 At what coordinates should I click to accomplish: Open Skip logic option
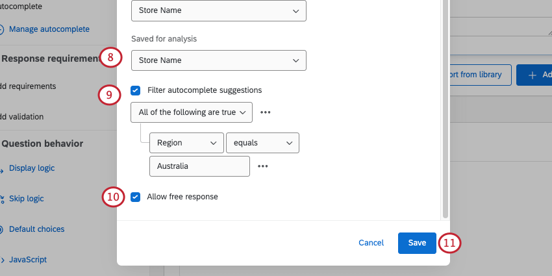click(x=26, y=199)
